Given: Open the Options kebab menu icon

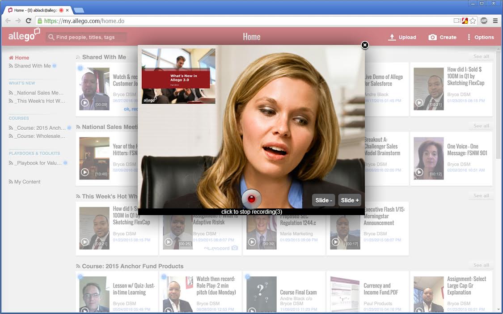Looking at the screenshot, I should click(x=469, y=37).
